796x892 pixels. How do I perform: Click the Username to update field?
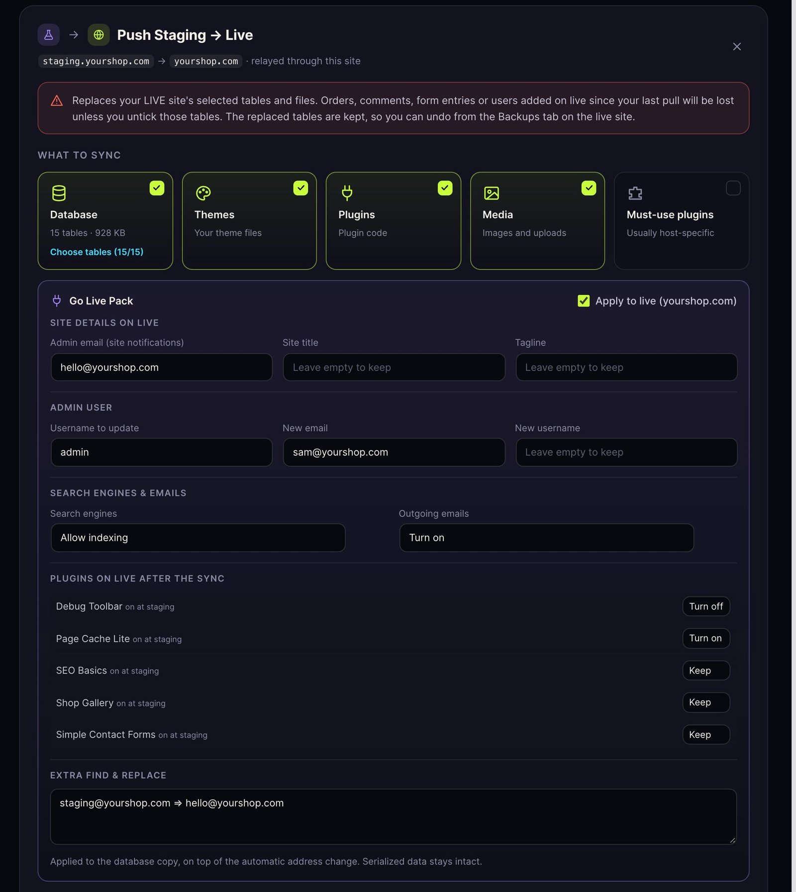pos(161,452)
